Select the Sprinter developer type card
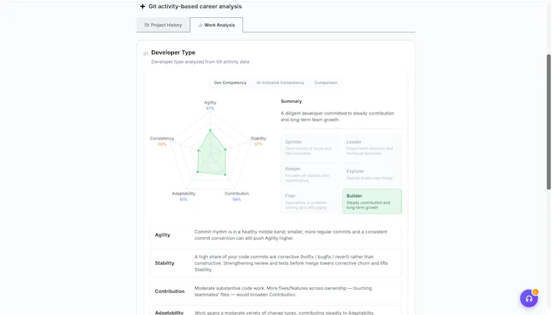The height and width of the screenshot is (315, 552). pos(310,147)
